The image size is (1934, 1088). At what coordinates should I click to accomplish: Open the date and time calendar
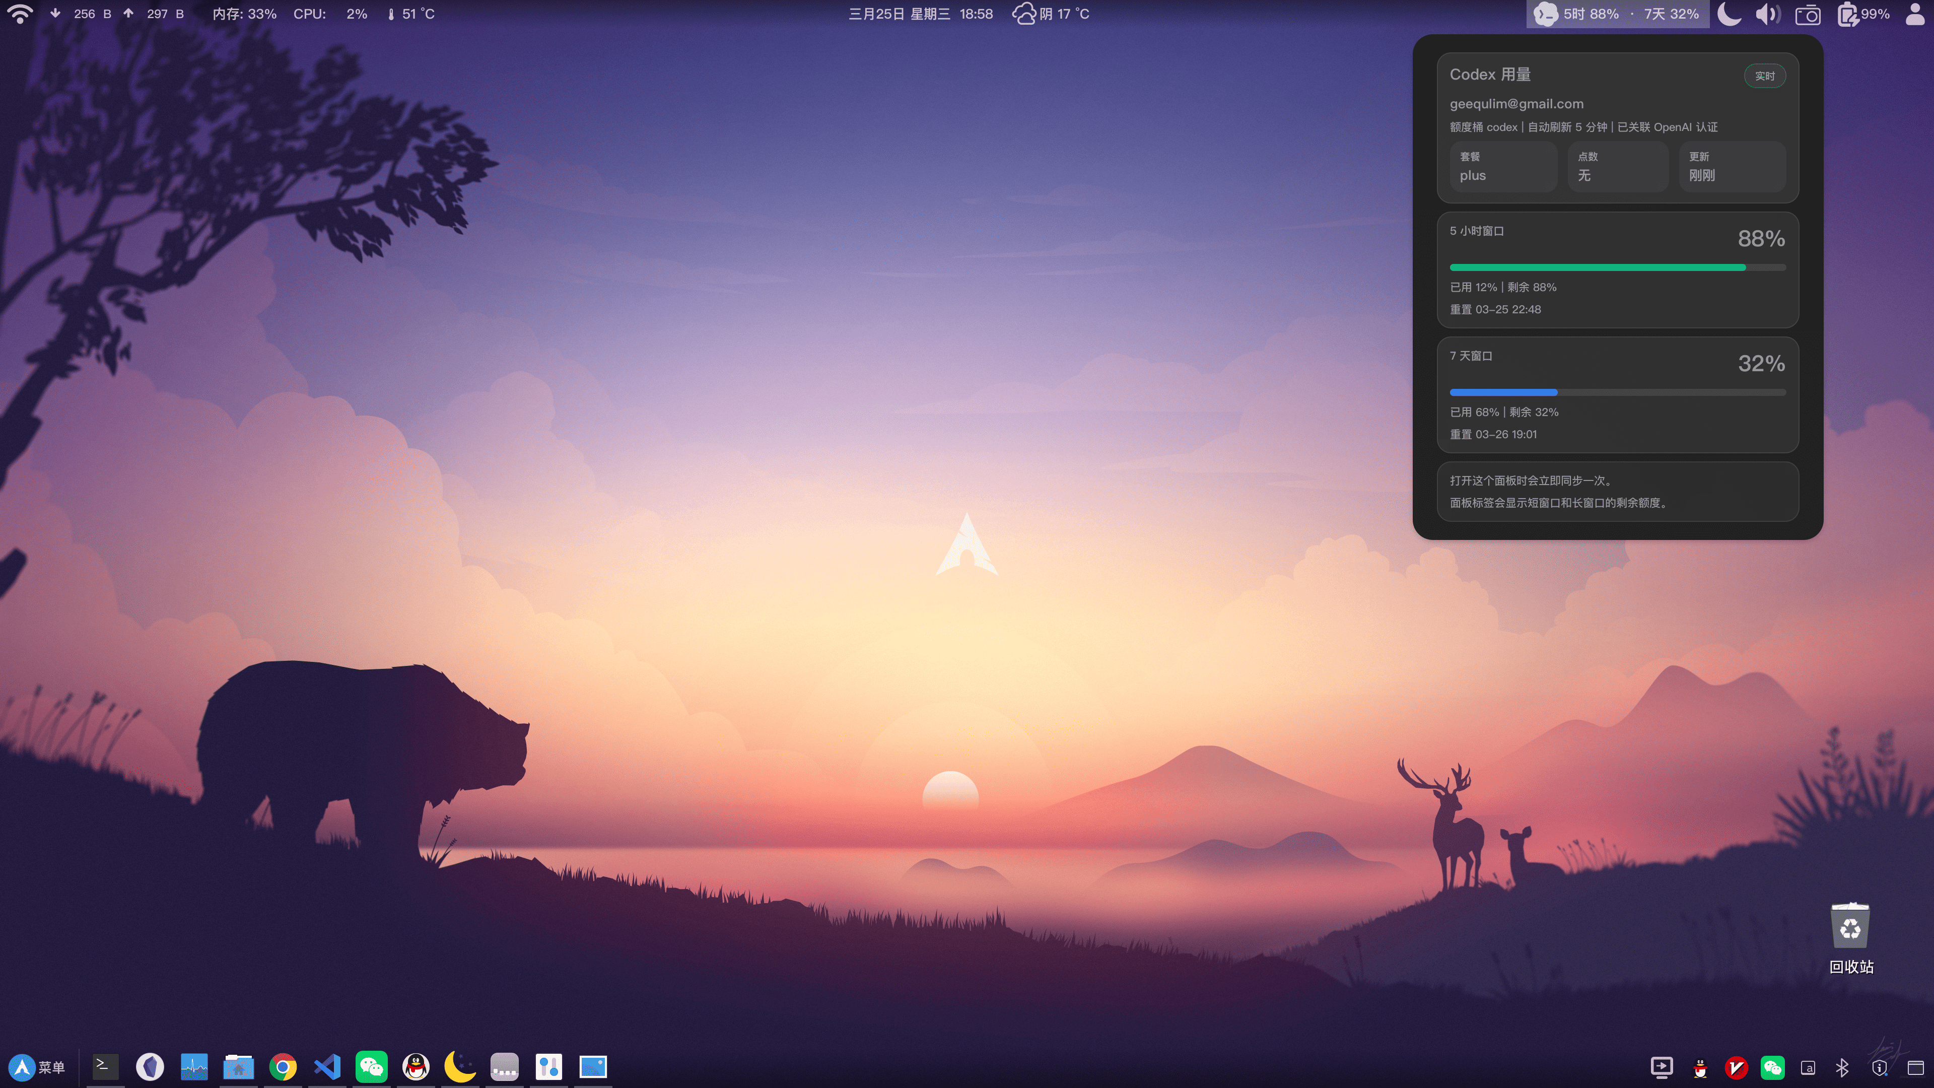click(921, 14)
